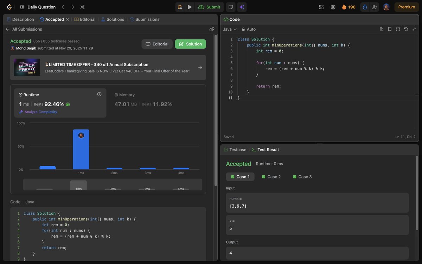Viewport: 422px width, 264px height.
Task: Submit the solution
Action: (209, 7)
